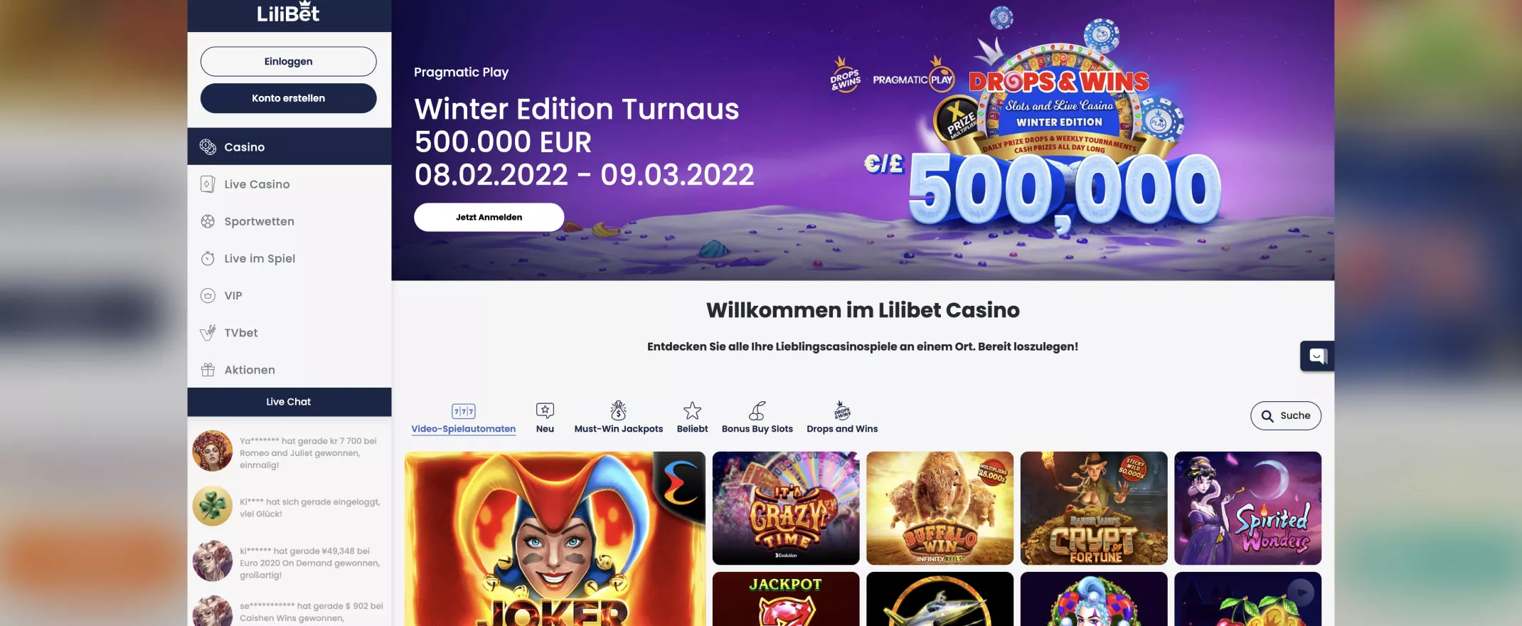
Task: Select the Video-Spielautomaten slot icon
Action: [x=464, y=411]
